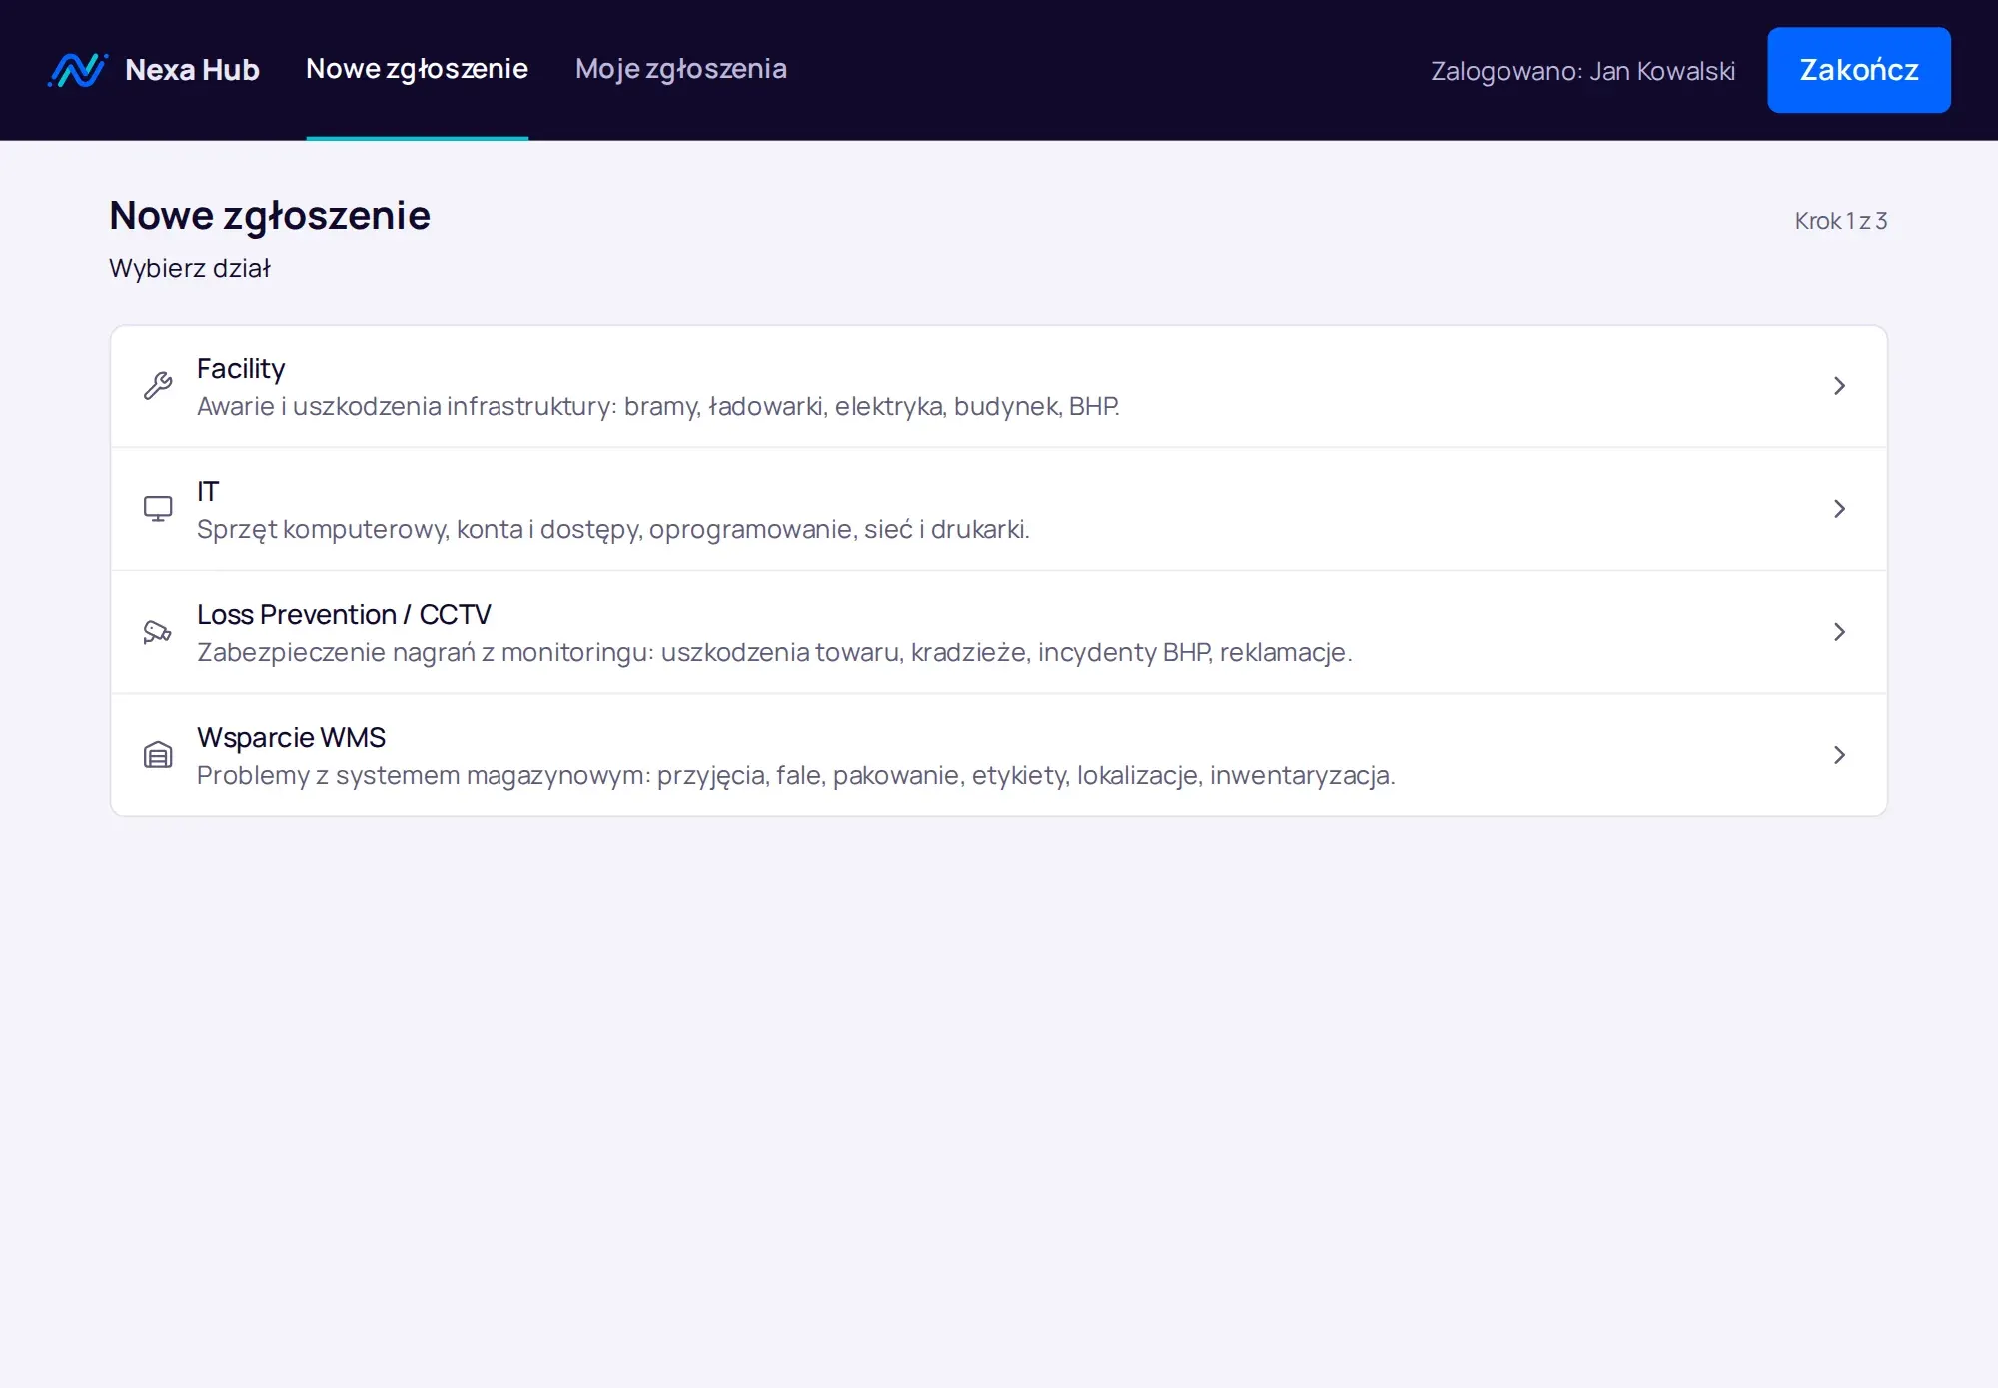Image resolution: width=1998 pixels, height=1388 pixels.
Task: Open Loss Prevention / CCTV via its chevron
Action: (x=1839, y=632)
